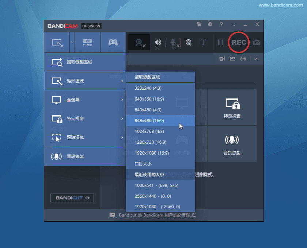Take a screenshot with camera icon

pos(257,42)
